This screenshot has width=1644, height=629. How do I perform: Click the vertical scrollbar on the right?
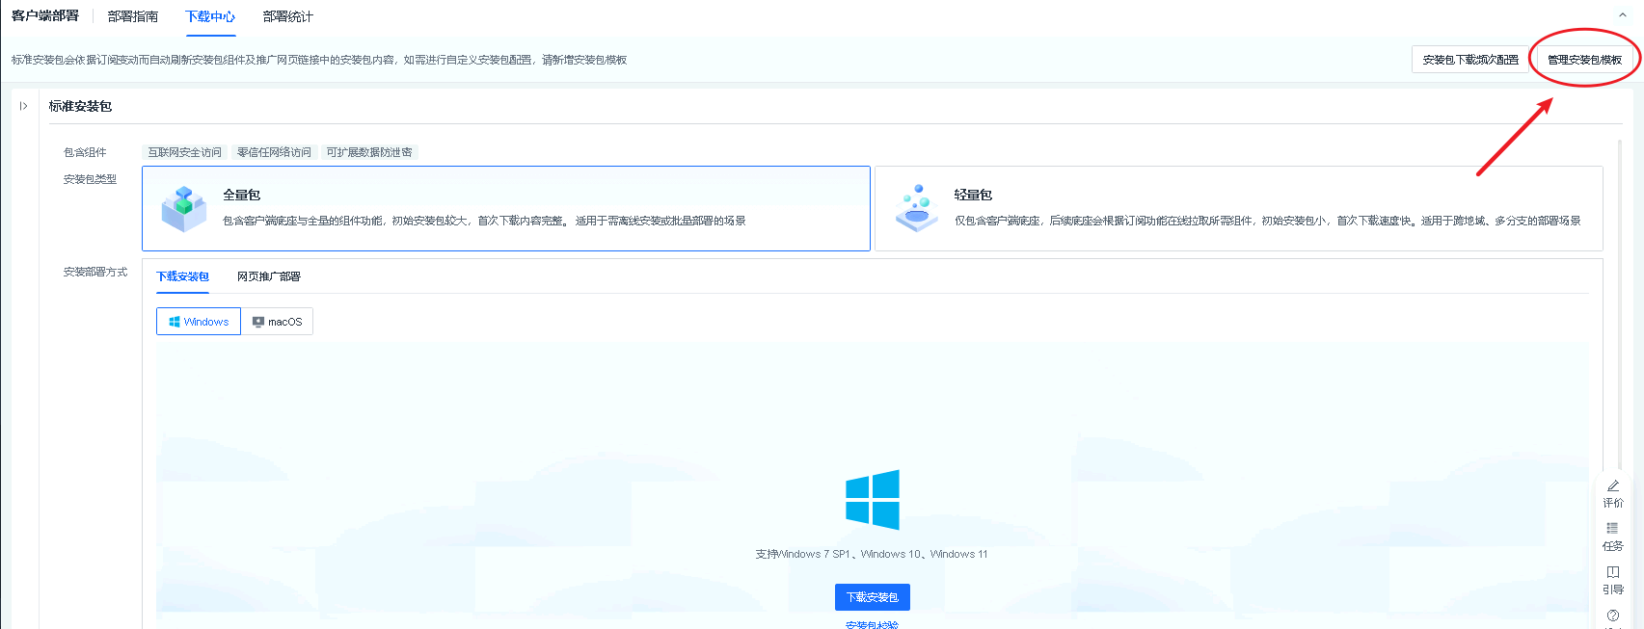(x=1620, y=303)
